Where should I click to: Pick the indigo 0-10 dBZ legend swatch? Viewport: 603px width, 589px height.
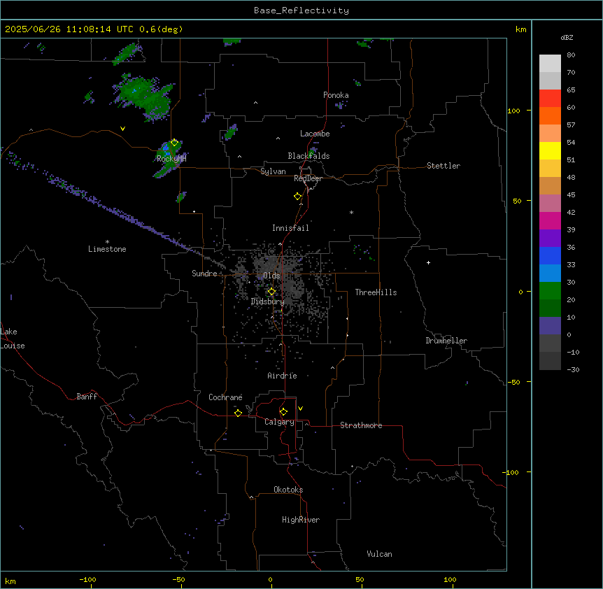[x=550, y=326]
